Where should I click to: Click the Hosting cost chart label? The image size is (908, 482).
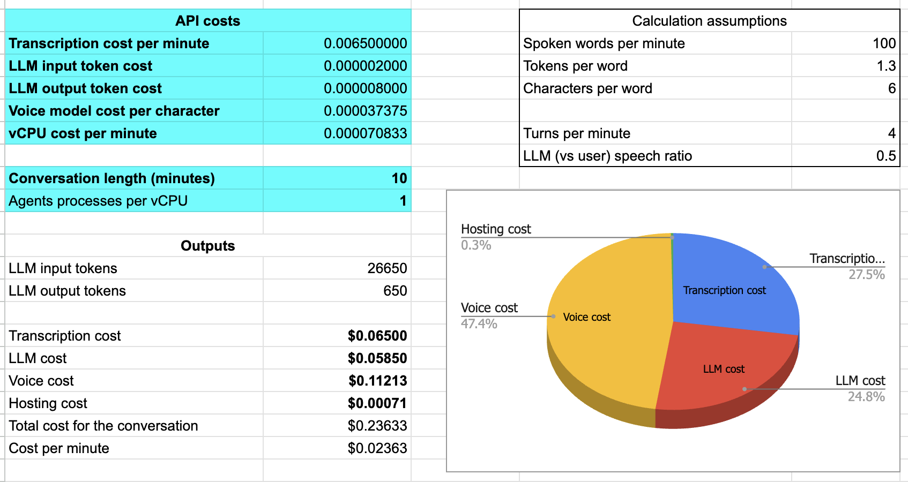(x=496, y=229)
